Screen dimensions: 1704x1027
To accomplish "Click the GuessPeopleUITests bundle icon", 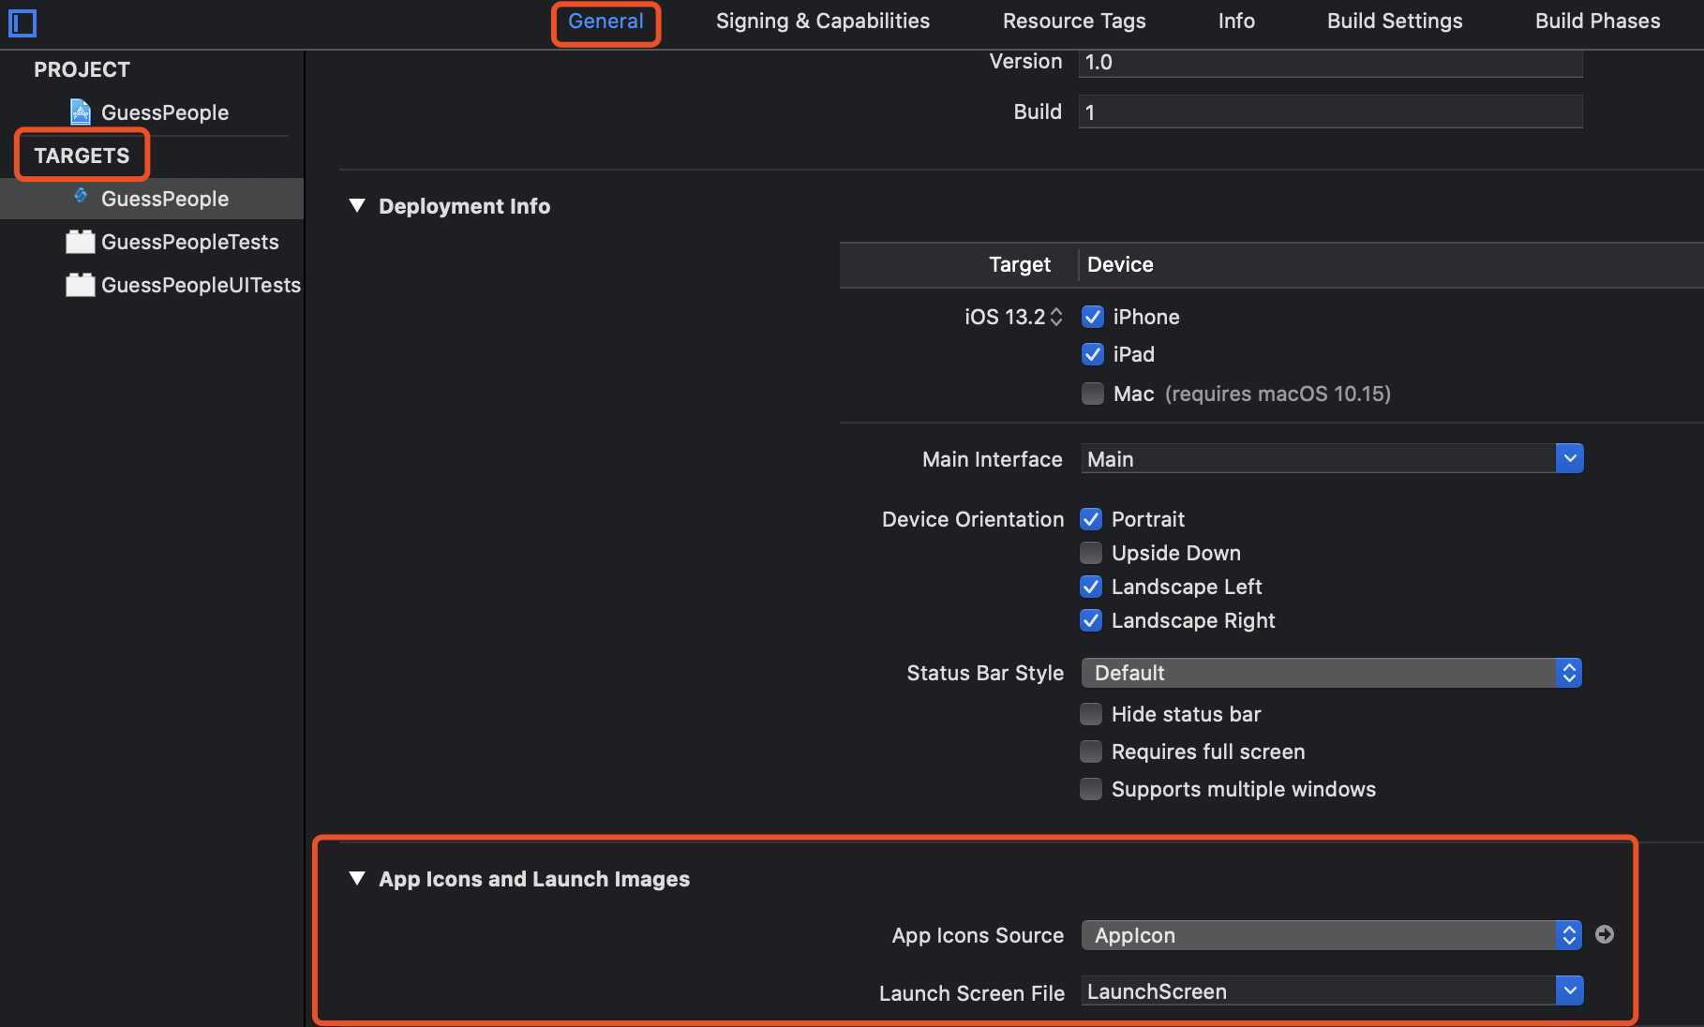I will tap(81, 285).
